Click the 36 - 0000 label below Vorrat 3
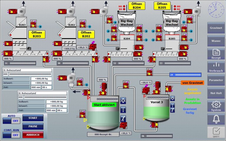 (x=157, y=136)
